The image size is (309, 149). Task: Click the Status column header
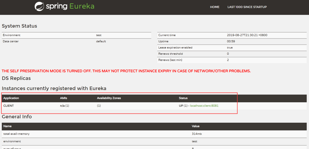[183, 98]
